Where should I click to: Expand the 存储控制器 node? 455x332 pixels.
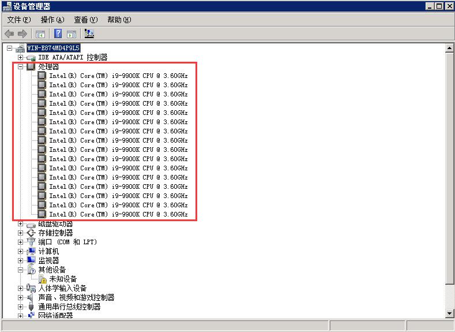point(20,233)
